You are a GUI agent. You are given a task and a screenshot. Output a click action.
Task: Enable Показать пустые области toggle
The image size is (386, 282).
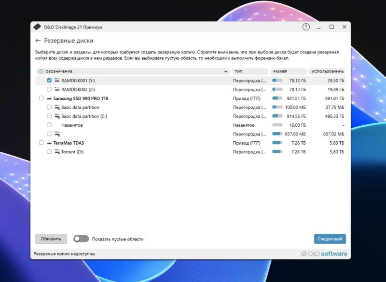pyautogui.click(x=81, y=239)
